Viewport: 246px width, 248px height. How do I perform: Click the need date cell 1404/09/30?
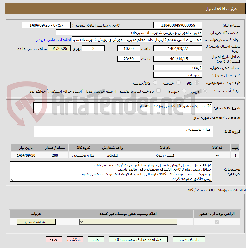tap(26, 155)
